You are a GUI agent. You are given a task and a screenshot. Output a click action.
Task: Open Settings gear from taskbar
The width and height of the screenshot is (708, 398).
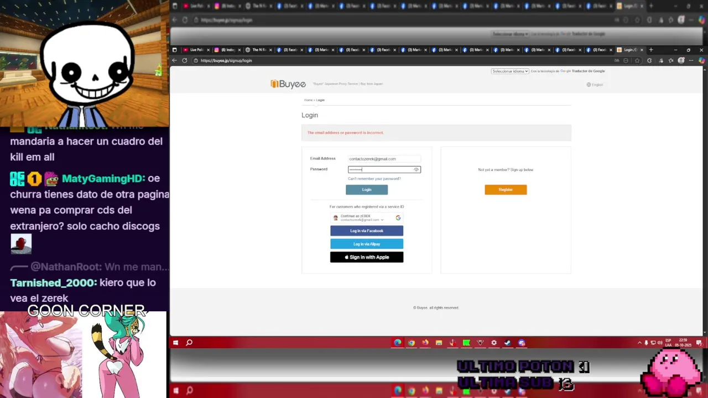pos(494,343)
